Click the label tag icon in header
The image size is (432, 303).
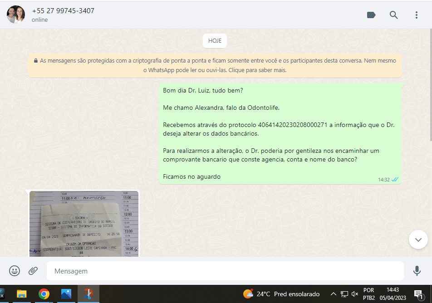tap(371, 15)
